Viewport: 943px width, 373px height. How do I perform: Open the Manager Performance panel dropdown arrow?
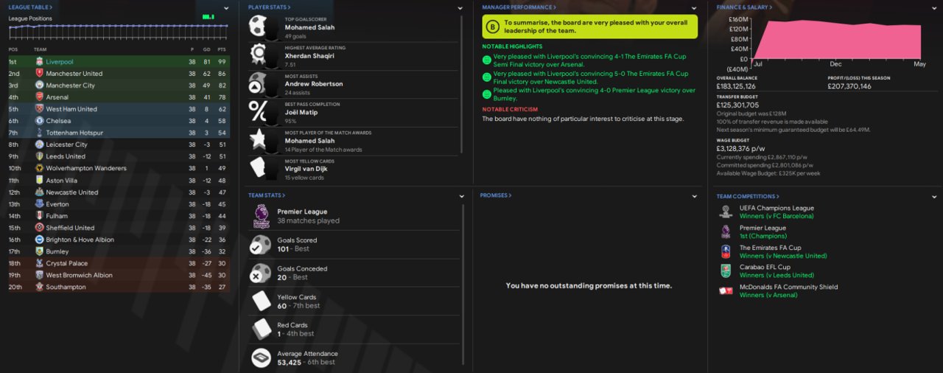tap(694, 8)
